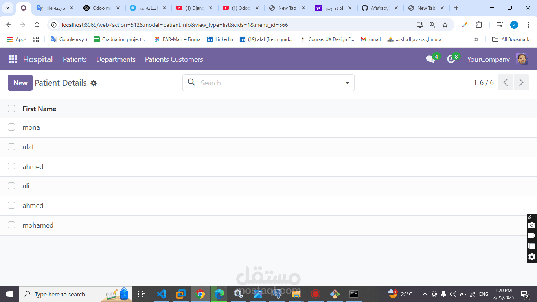Open the media control icon in toolbar
The image size is (537, 302).
pos(500,25)
